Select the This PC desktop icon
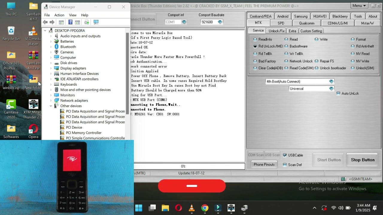 tap(11, 9)
